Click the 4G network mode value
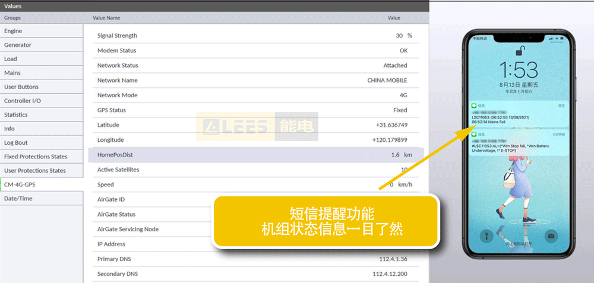Viewport: 594px width, 283px height. [403, 96]
